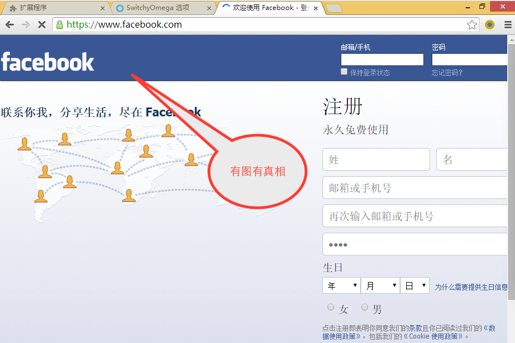Close the 扩展程序 tab
515x343 pixels.
click(103, 8)
